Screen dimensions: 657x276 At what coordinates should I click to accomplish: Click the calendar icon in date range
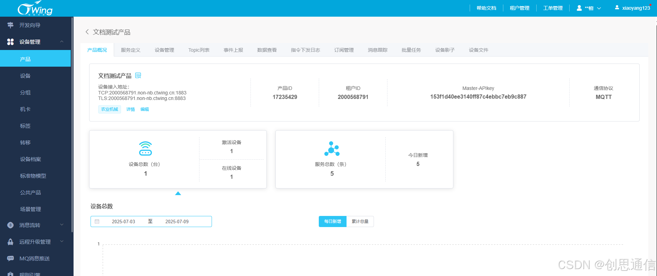tap(97, 221)
